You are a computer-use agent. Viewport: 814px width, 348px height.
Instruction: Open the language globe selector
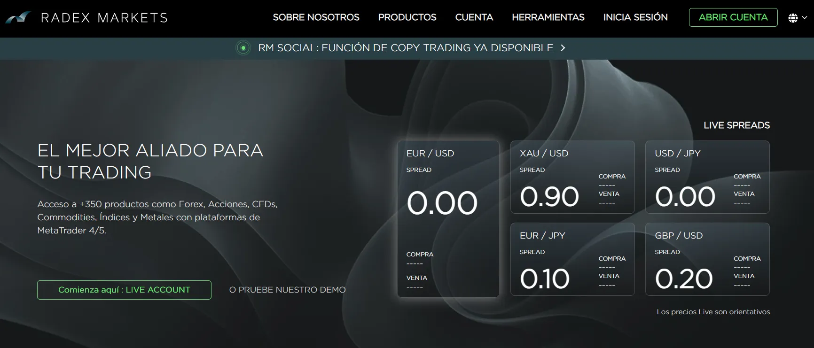(793, 18)
